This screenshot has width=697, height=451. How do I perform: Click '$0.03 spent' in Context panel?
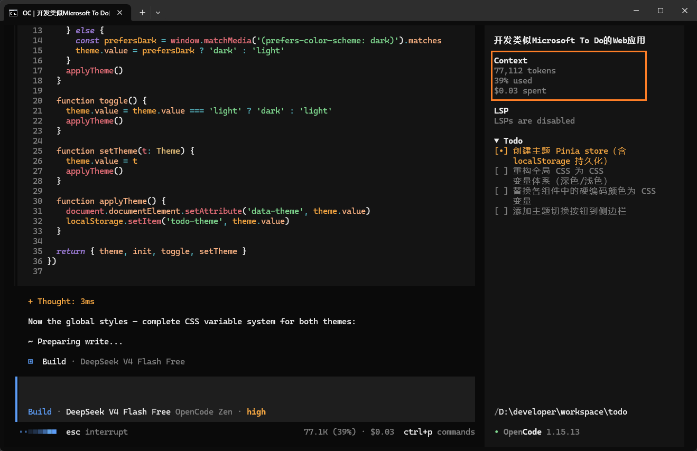click(x=520, y=91)
